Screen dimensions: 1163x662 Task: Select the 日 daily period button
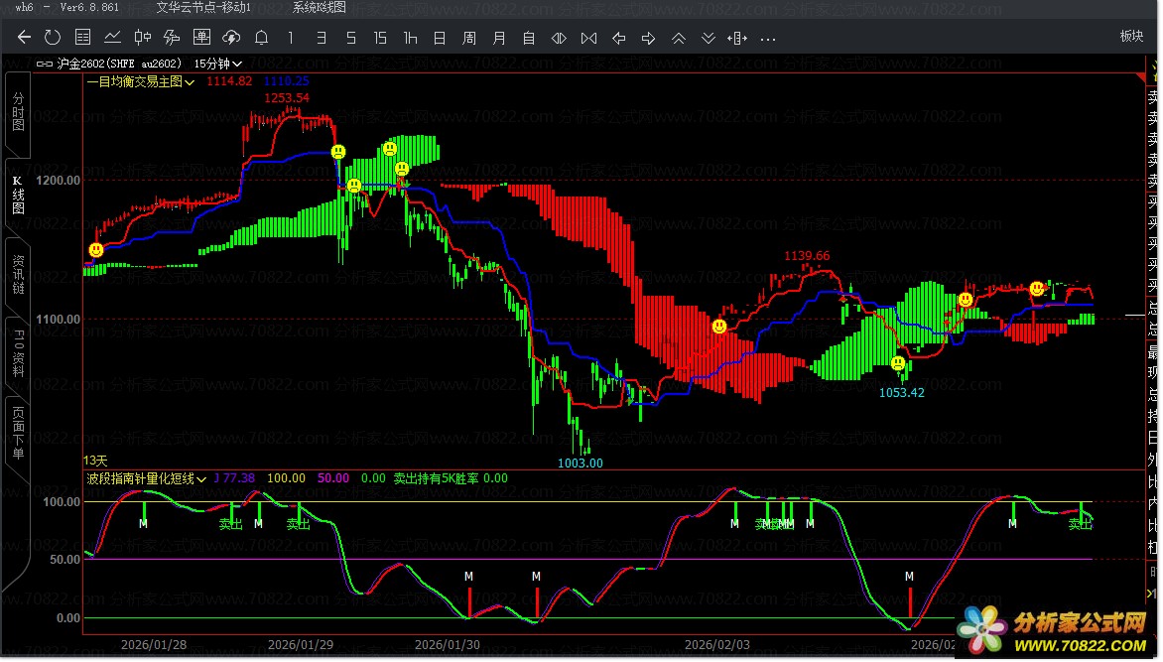439,39
